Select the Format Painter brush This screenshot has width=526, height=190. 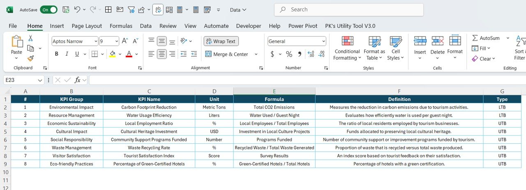pos(30,58)
